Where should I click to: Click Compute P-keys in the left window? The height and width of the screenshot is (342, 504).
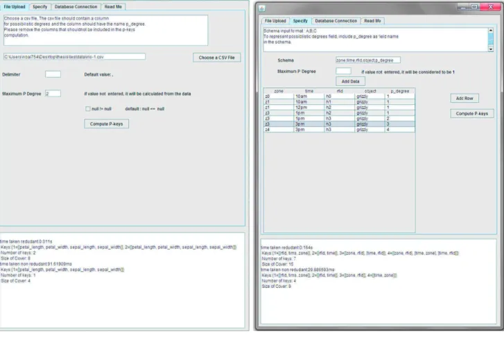pyautogui.click(x=106, y=124)
